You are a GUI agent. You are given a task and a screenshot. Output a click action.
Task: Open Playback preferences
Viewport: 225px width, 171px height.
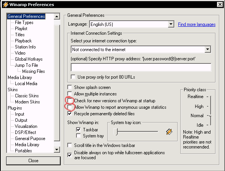[23, 41]
